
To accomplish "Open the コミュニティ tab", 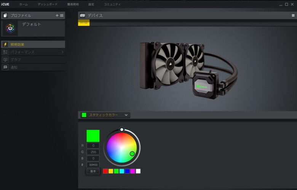I will click(112, 4).
